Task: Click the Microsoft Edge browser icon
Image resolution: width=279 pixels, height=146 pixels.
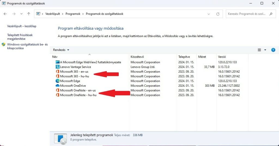Action: coord(57,81)
